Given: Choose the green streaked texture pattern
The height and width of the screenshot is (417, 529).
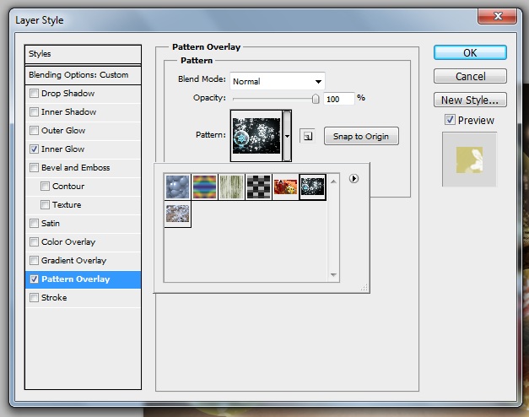Looking at the screenshot, I should pos(231,187).
